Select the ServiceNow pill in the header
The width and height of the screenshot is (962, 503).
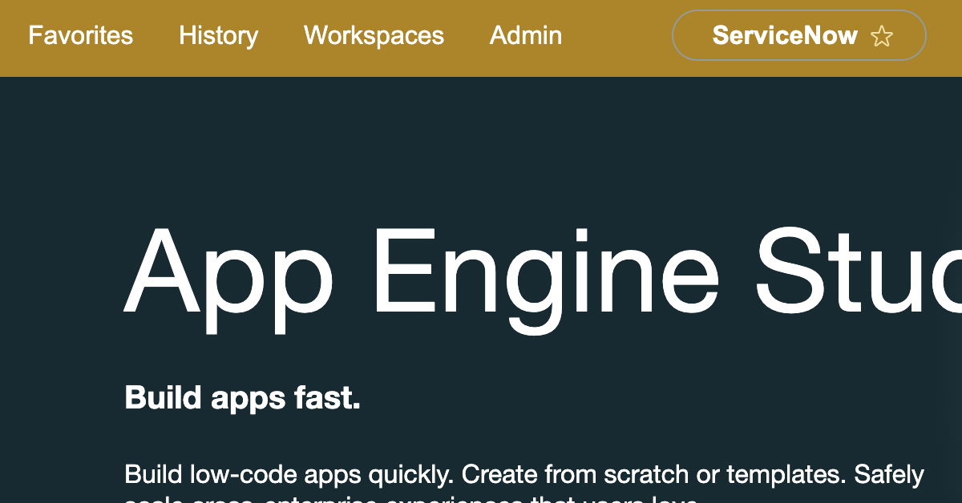[x=798, y=35]
